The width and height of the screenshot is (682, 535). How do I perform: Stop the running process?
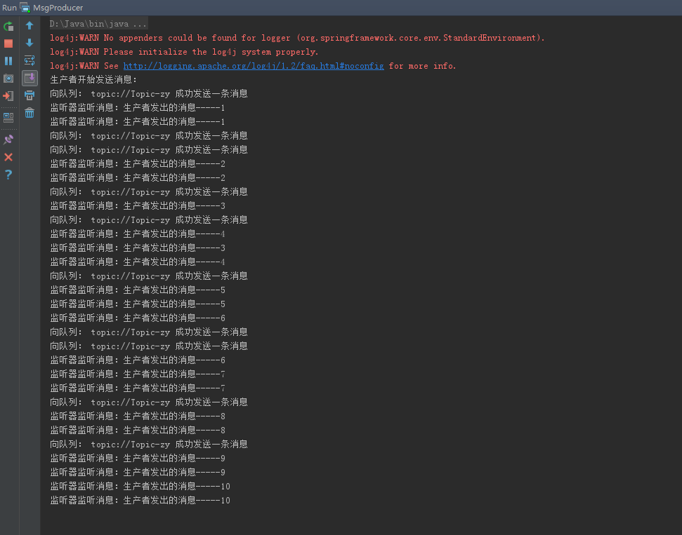(x=8, y=43)
